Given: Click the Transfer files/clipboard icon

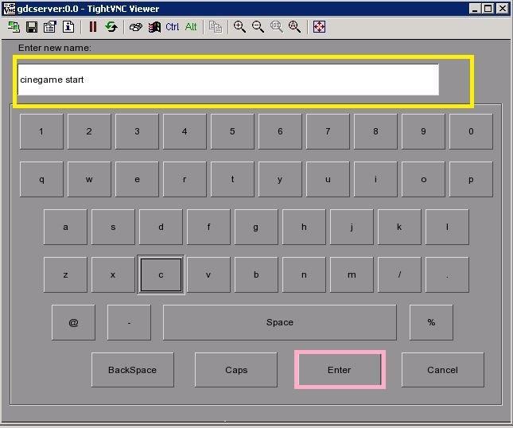Looking at the screenshot, I should 216,27.
